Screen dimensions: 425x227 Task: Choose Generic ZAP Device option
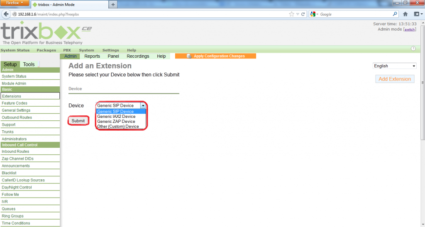(121, 121)
